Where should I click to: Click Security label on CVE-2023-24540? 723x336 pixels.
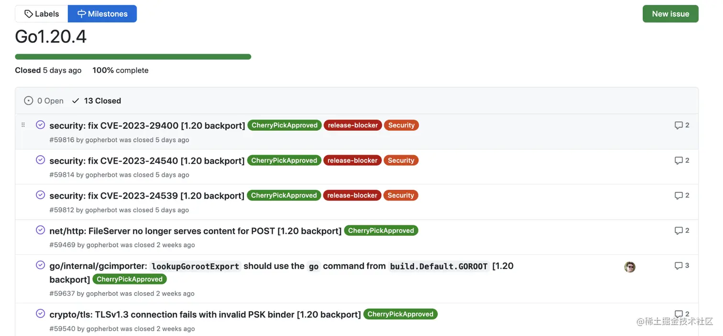pyautogui.click(x=401, y=160)
